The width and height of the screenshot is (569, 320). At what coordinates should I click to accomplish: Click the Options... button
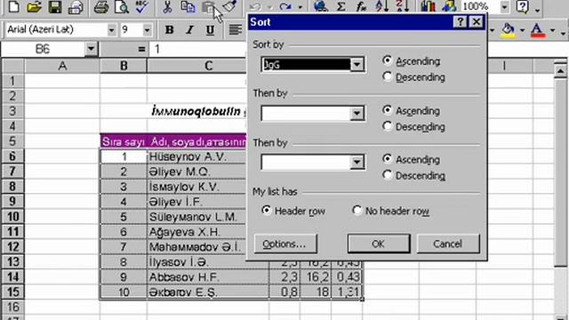click(285, 244)
